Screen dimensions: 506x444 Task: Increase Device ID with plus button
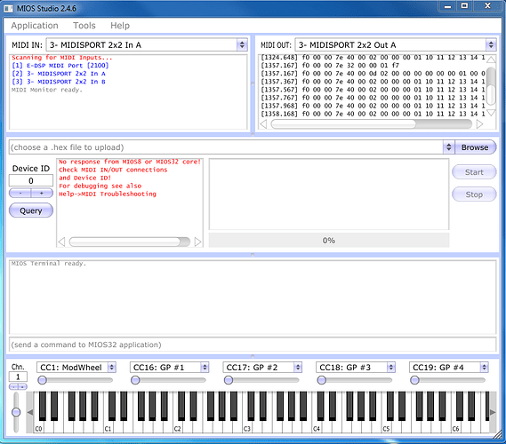[42, 193]
